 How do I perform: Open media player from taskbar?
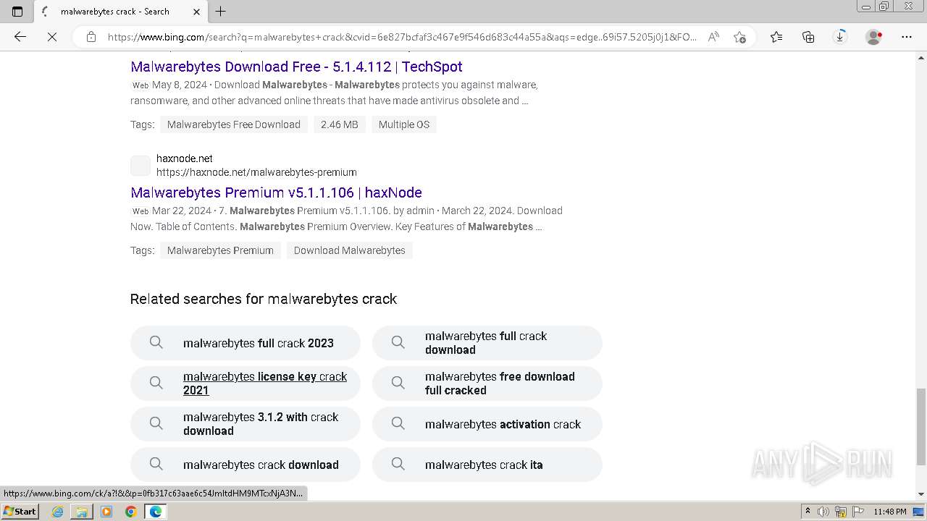click(106, 512)
